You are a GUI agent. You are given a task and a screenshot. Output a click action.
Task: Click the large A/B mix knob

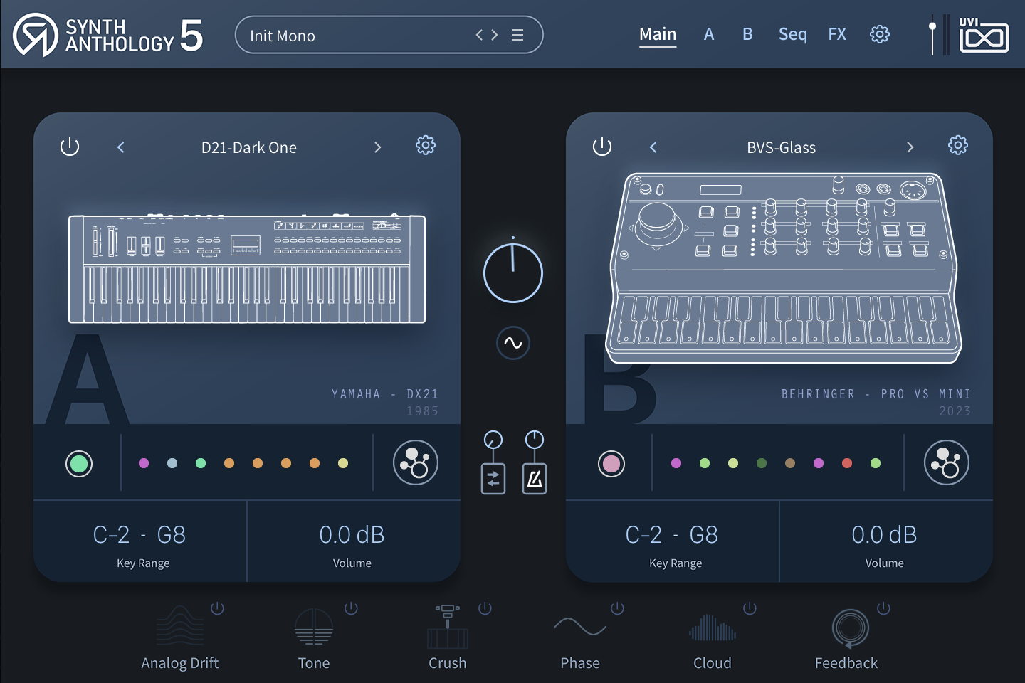click(x=513, y=273)
